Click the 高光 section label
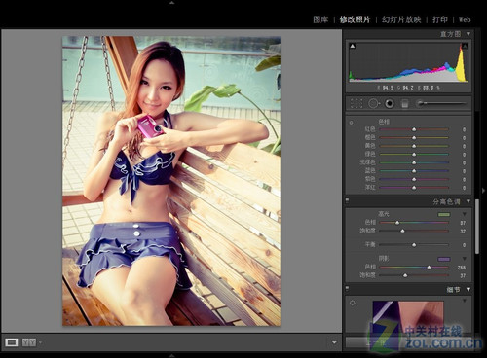The width and height of the screenshot is (487, 358). tap(384, 214)
